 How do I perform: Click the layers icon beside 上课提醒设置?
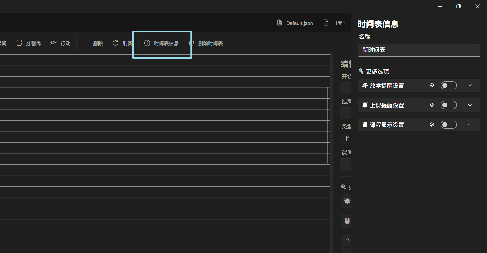pyautogui.click(x=432, y=105)
